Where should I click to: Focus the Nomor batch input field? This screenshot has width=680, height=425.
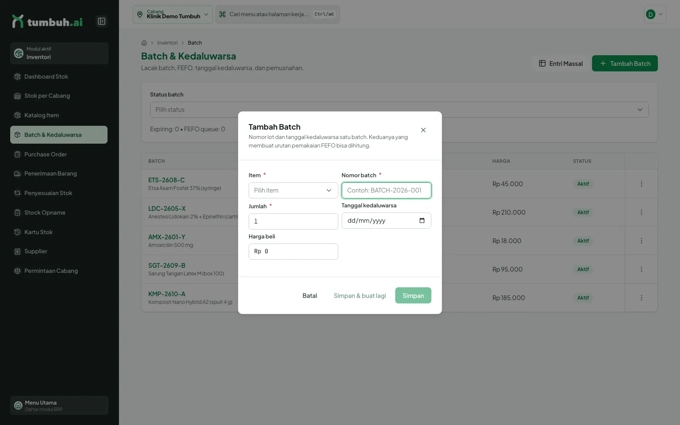[x=386, y=190]
